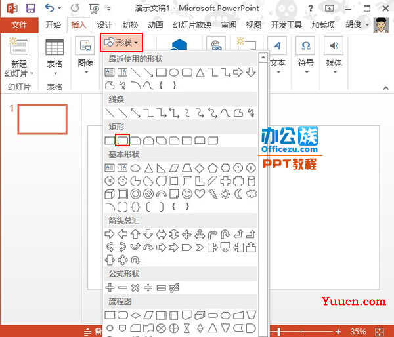Select the Chevron arrow shape
Viewport: 394px width, 337px height.
200,248
